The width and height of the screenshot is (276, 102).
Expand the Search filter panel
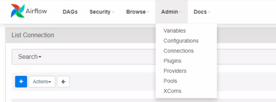click(x=30, y=57)
